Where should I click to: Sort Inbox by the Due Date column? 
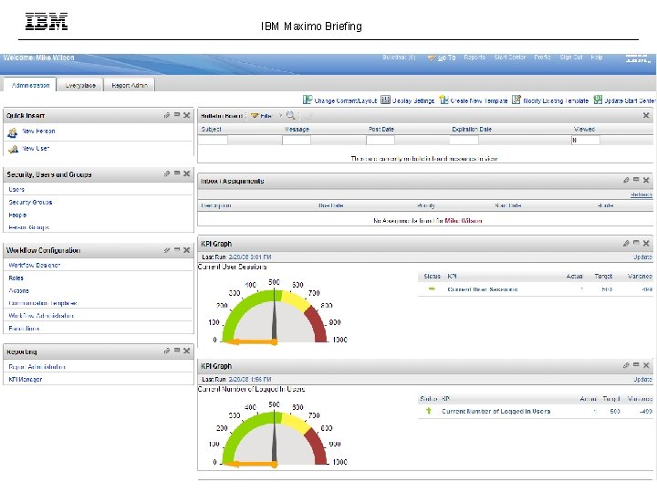click(x=330, y=205)
